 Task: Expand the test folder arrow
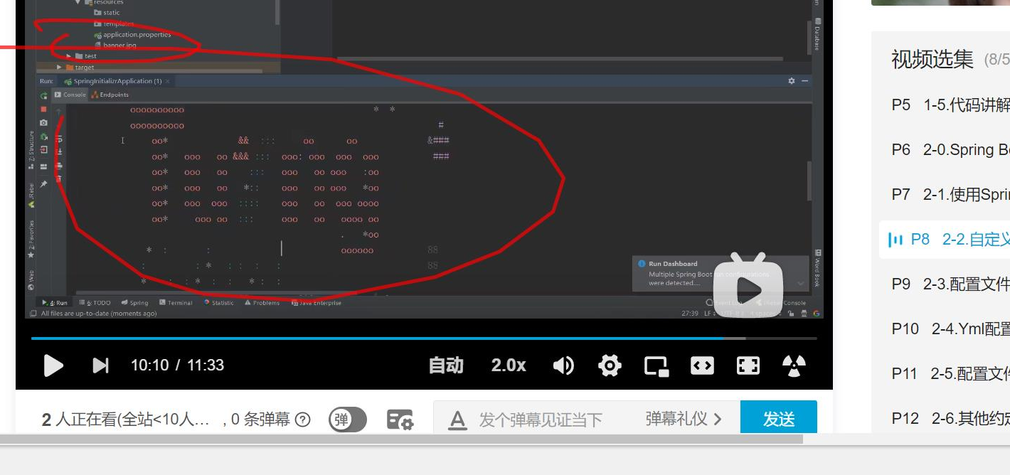click(x=69, y=55)
